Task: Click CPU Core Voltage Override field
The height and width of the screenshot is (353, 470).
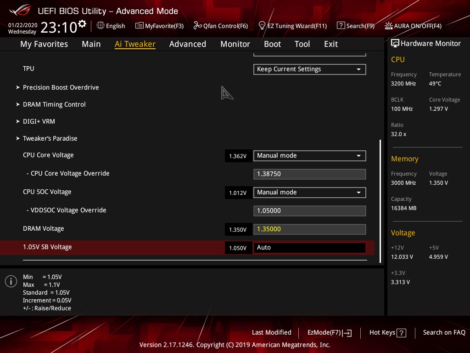Action: pyautogui.click(x=310, y=174)
